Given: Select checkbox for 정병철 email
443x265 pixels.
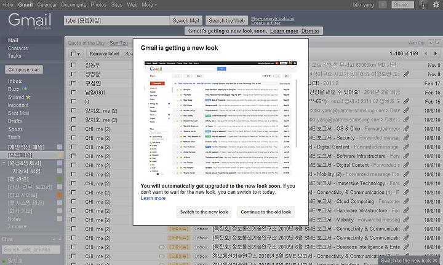Looking at the screenshot, I should [73, 74].
